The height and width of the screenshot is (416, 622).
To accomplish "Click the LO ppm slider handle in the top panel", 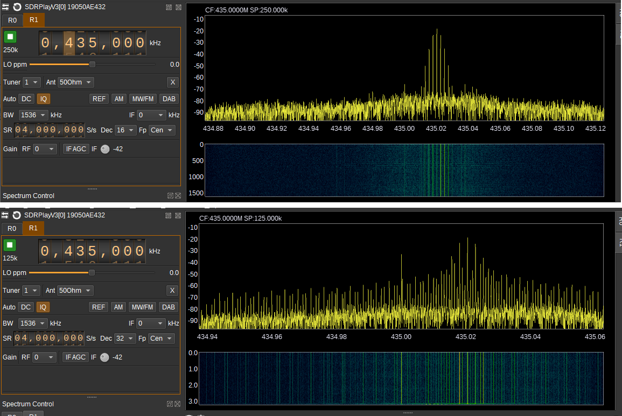I will click(x=92, y=64).
